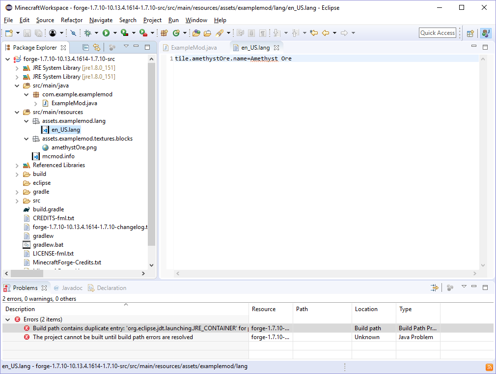The image size is (496, 374).
Task: Click the Problems view filter icon
Action: [x=434, y=288]
